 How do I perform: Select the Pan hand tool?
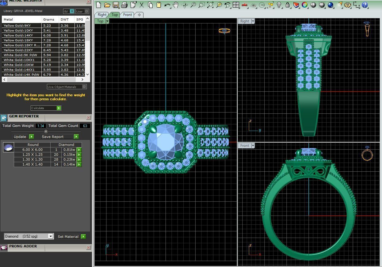pos(176,5)
